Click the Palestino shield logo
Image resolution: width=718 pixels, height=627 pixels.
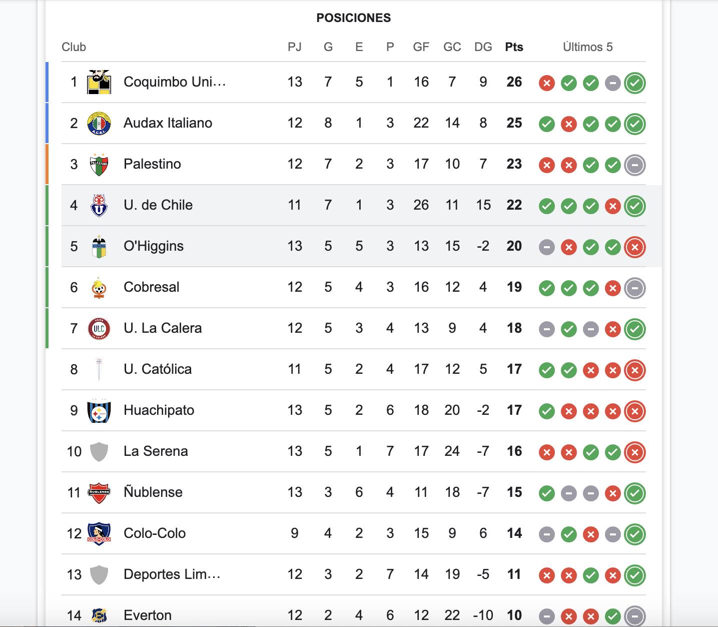point(99,164)
